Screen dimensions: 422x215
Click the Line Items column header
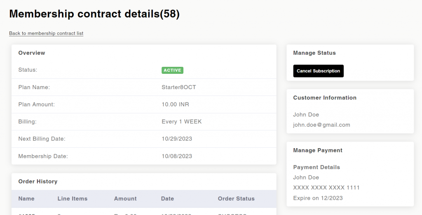click(x=73, y=199)
